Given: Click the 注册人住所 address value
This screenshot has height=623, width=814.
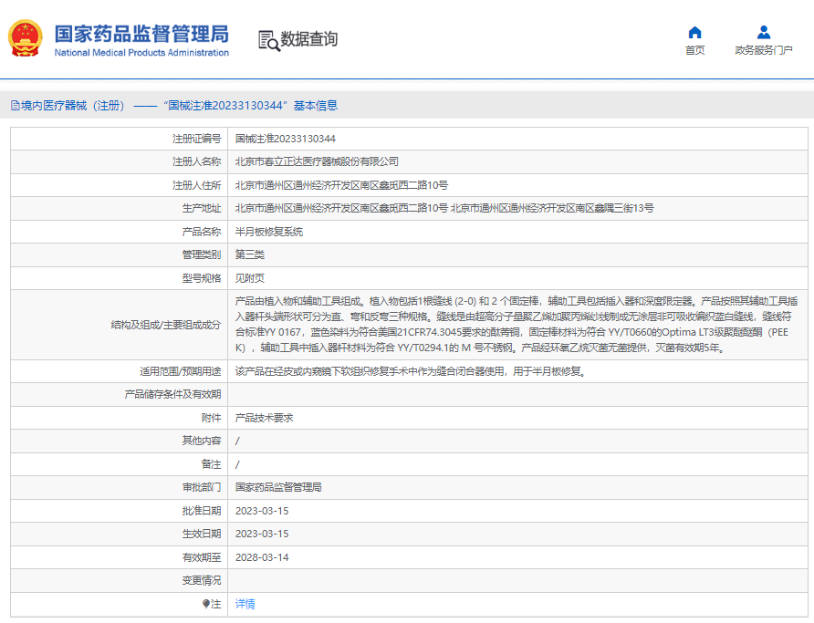Looking at the screenshot, I should click(x=341, y=185).
